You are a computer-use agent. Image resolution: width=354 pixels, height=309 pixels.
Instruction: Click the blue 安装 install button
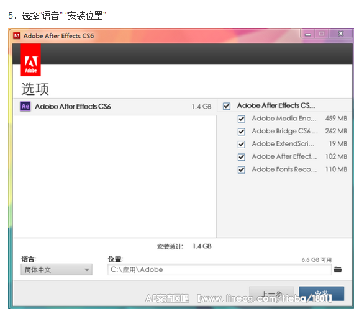point(322,293)
